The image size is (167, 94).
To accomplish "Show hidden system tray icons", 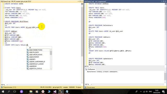I will click(141, 92).
